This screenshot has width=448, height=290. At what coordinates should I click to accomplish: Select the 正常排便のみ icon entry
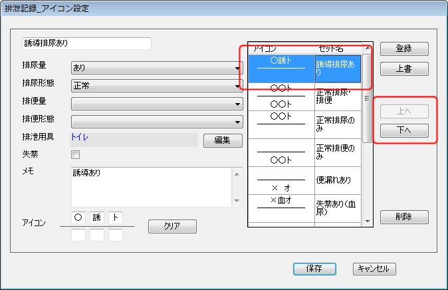tap(305, 152)
